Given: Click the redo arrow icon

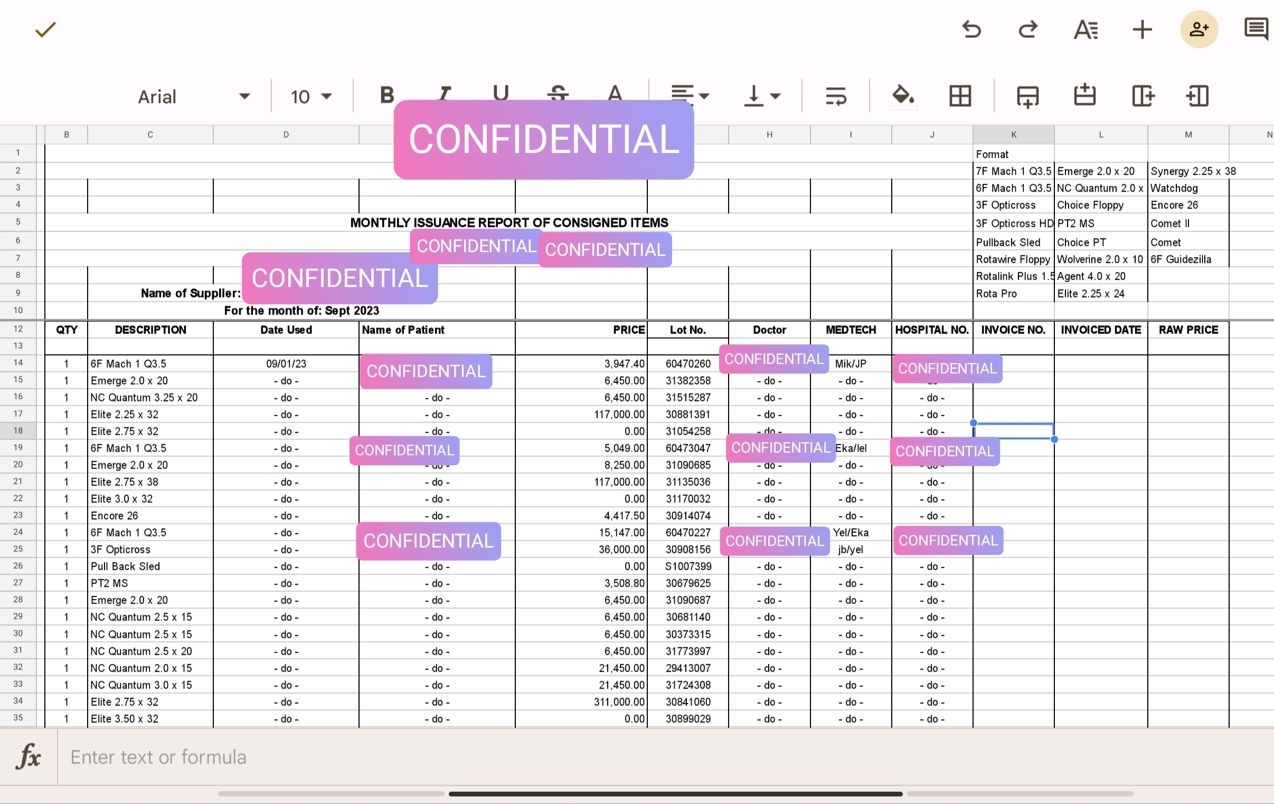Looking at the screenshot, I should tap(1027, 30).
